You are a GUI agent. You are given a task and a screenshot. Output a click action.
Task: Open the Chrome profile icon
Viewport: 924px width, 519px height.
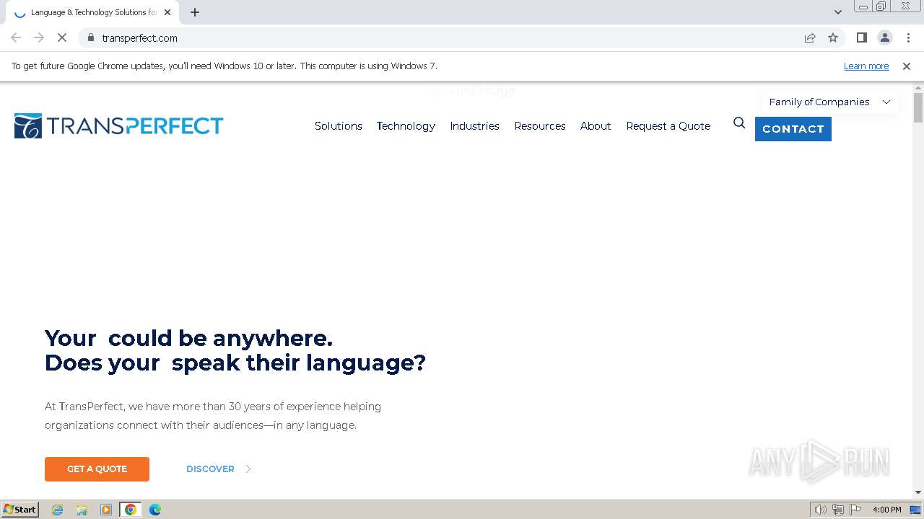(884, 37)
